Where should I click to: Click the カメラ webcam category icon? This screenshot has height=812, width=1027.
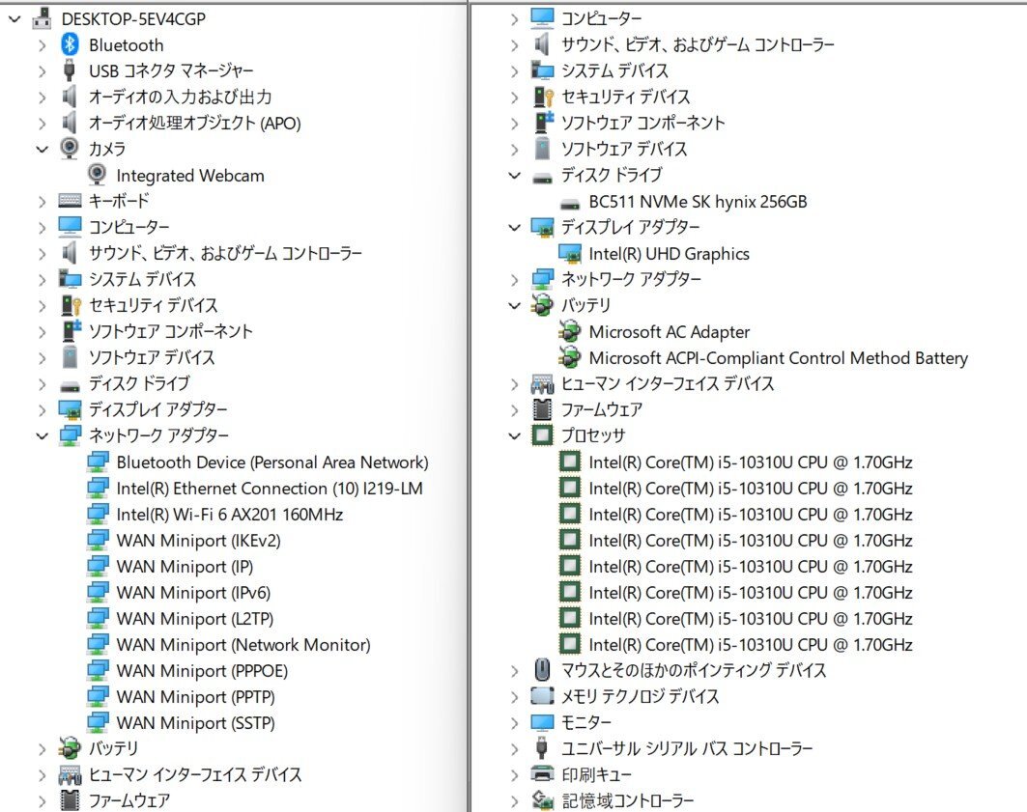(70, 148)
